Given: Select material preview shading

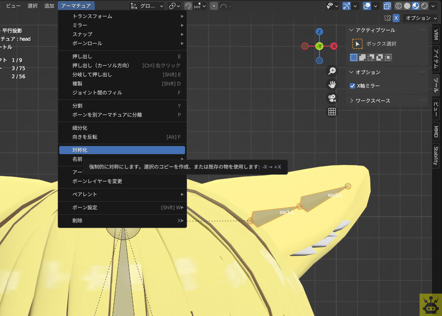Looking at the screenshot, I should click(416, 6).
